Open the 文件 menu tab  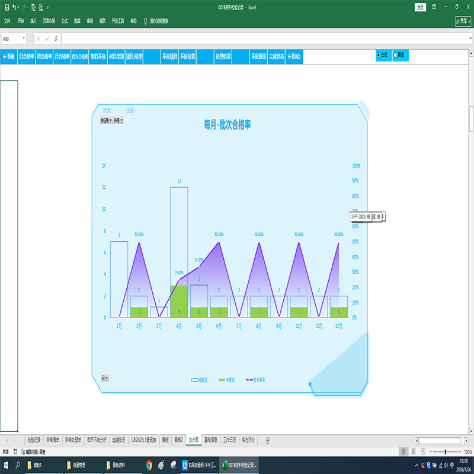[7, 21]
